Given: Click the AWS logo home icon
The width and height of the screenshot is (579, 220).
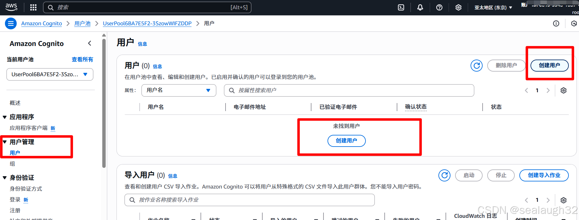Looking at the screenshot, I should [x=11, y=7].
